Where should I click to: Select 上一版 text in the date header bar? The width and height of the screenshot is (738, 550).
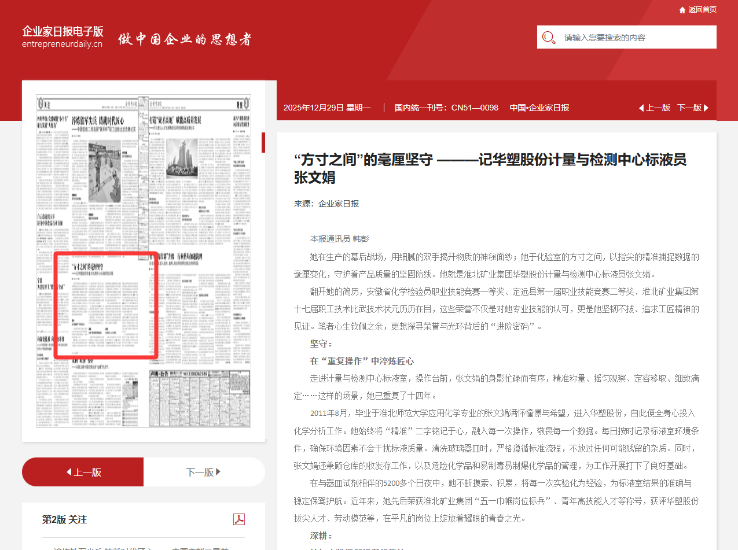(x=658, y=108)
